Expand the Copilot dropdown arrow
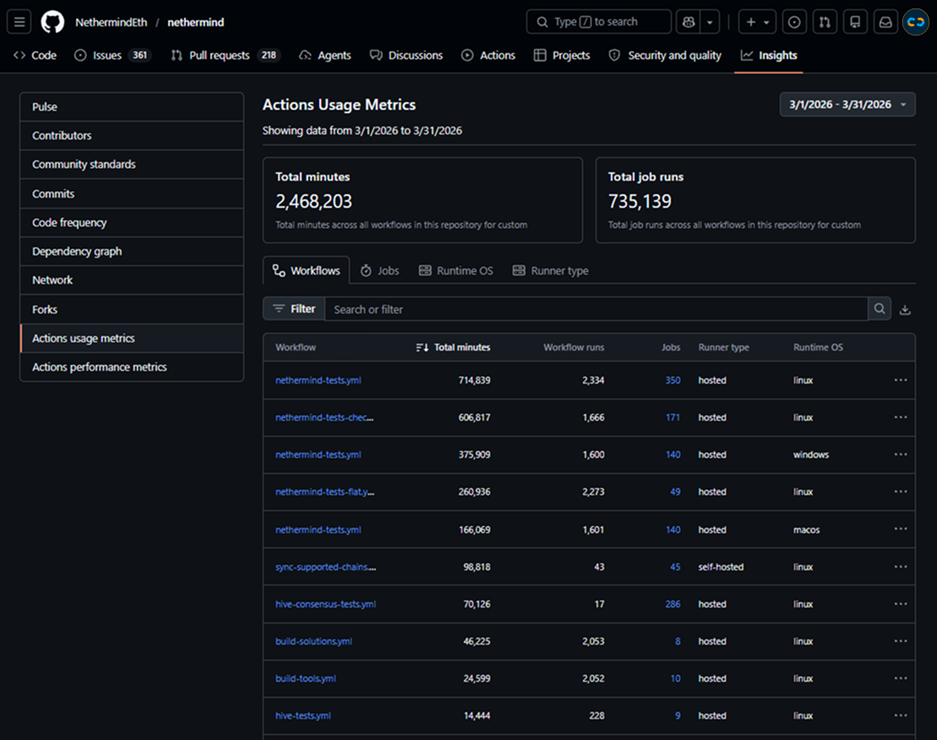This screenshot has height=740, width=937. (710, 22)
